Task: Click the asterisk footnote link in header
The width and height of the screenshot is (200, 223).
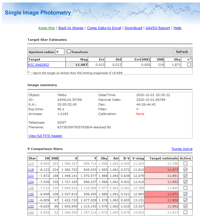Action: (x=191, y=59)
